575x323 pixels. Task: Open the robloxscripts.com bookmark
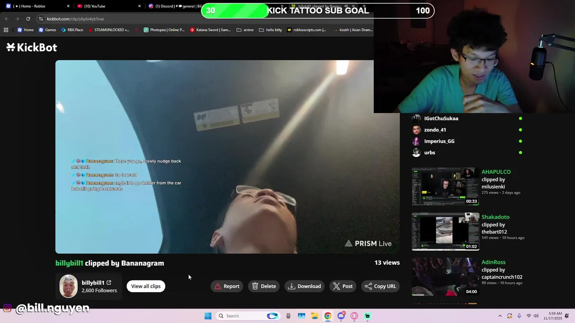306,30
